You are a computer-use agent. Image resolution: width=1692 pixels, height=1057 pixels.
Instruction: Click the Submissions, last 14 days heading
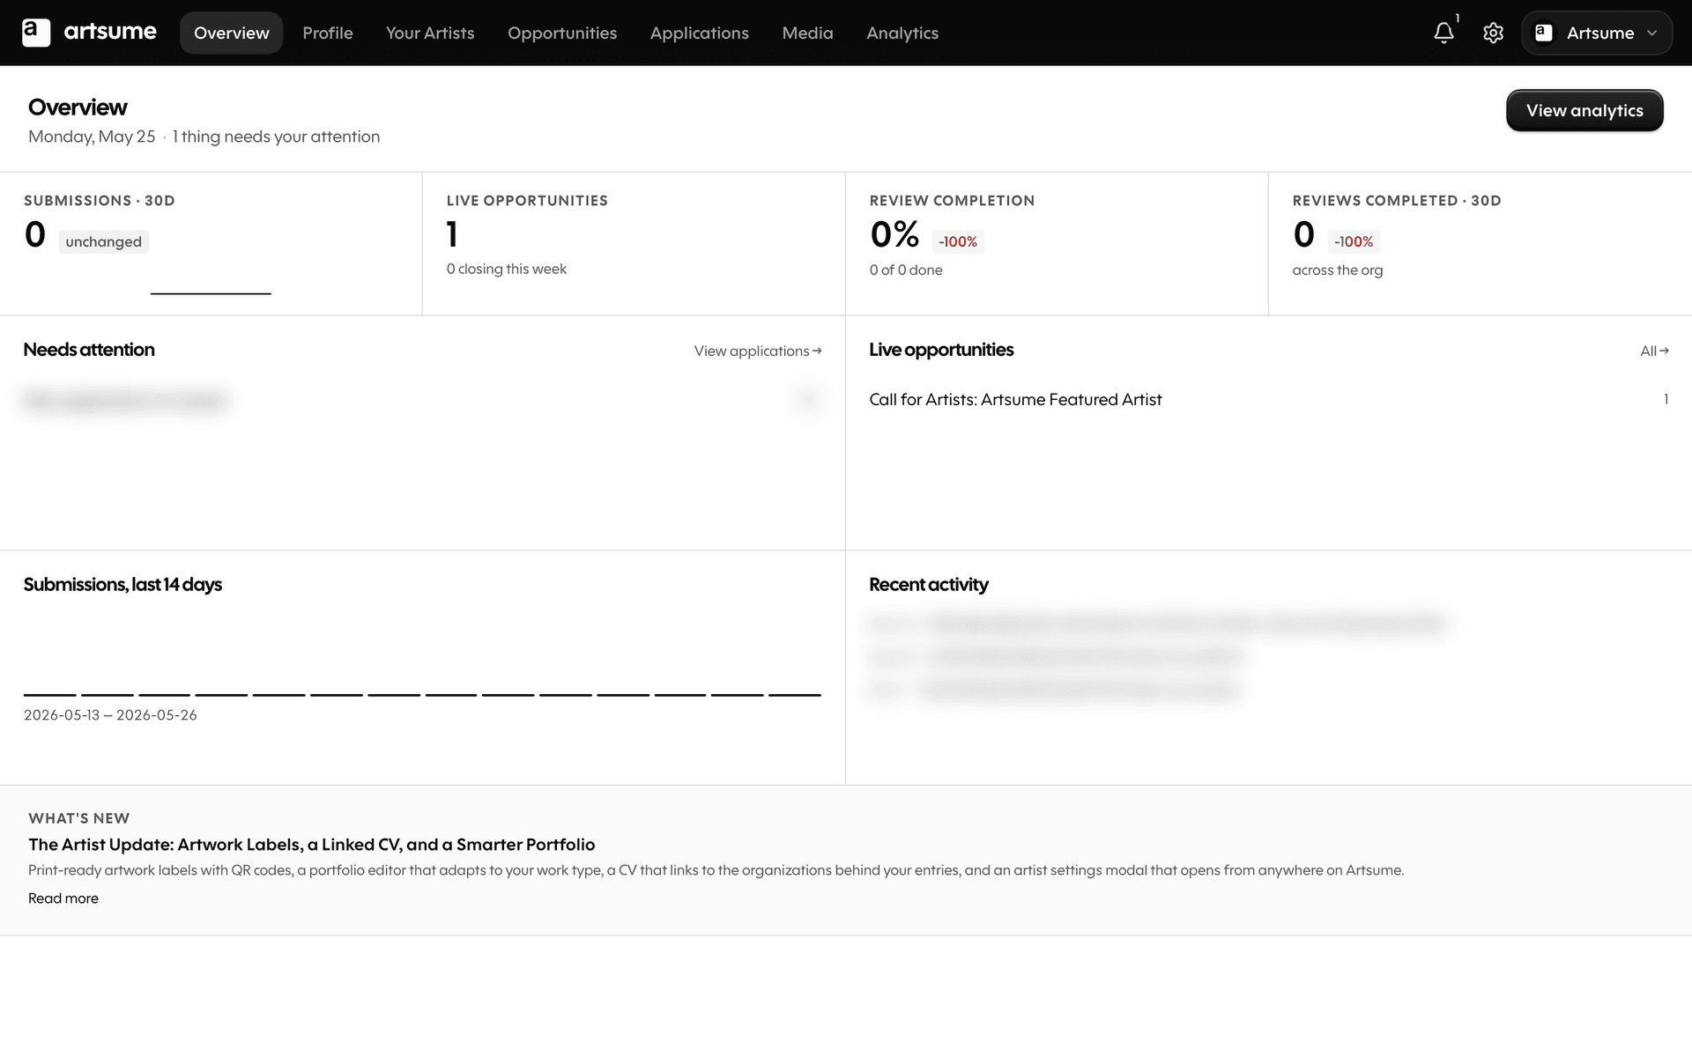(122, 585)
